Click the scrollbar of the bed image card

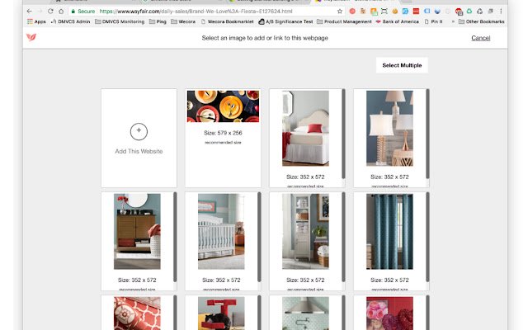pyautogui.click(x=343, y=134)
